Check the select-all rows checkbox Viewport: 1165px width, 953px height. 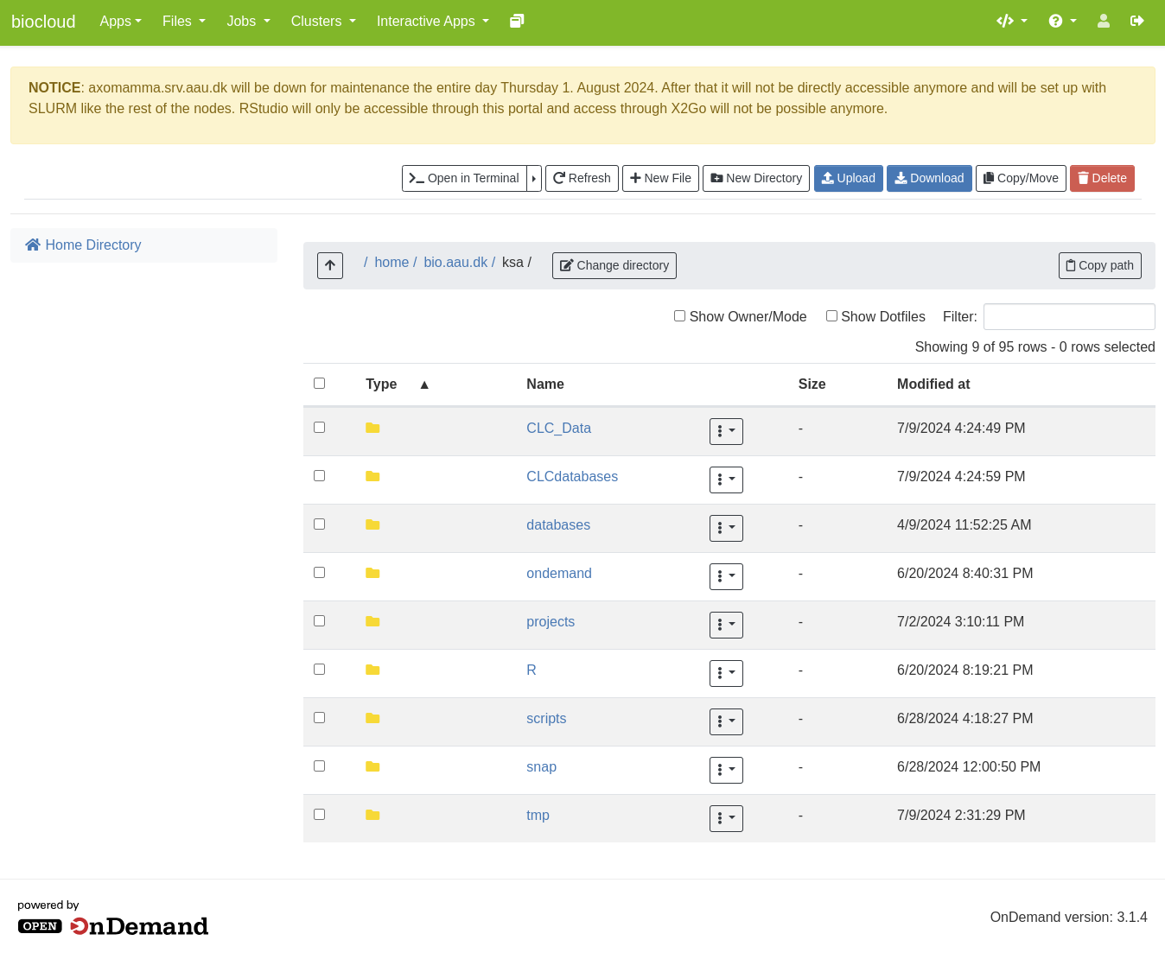(x=320, y=384)
